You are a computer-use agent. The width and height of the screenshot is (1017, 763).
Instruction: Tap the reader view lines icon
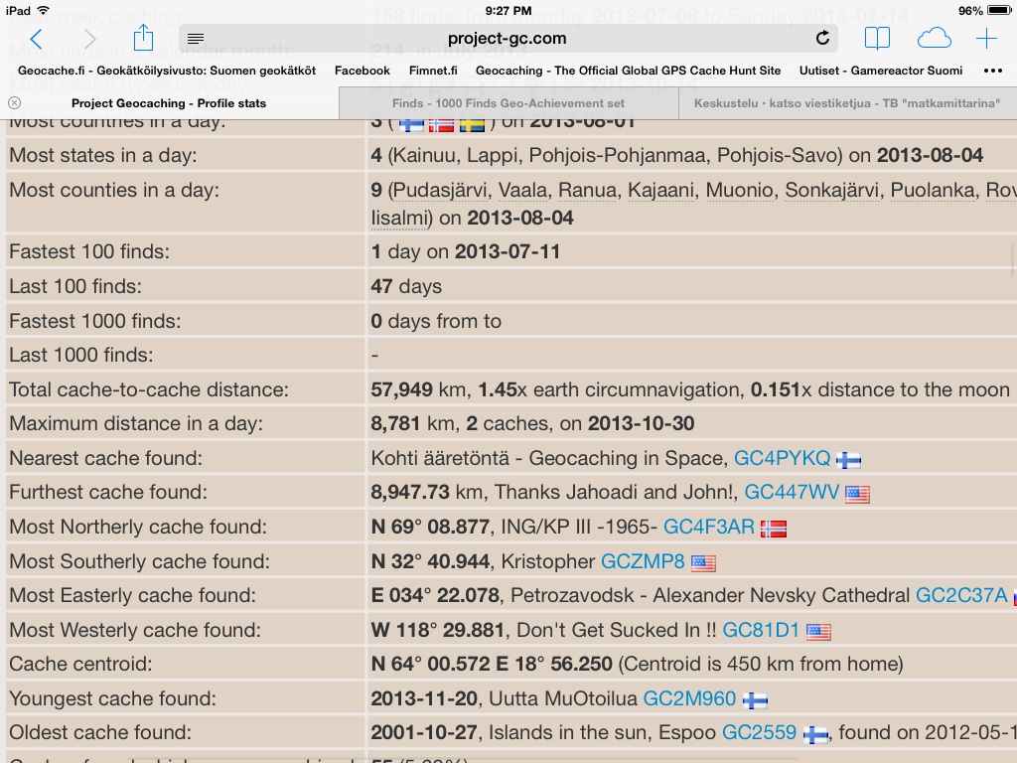[x=196, y=39]
